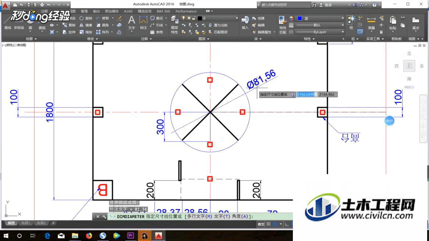
Task: Expand the Utilities (实用工具) panel
Action: tap(375, 39)
